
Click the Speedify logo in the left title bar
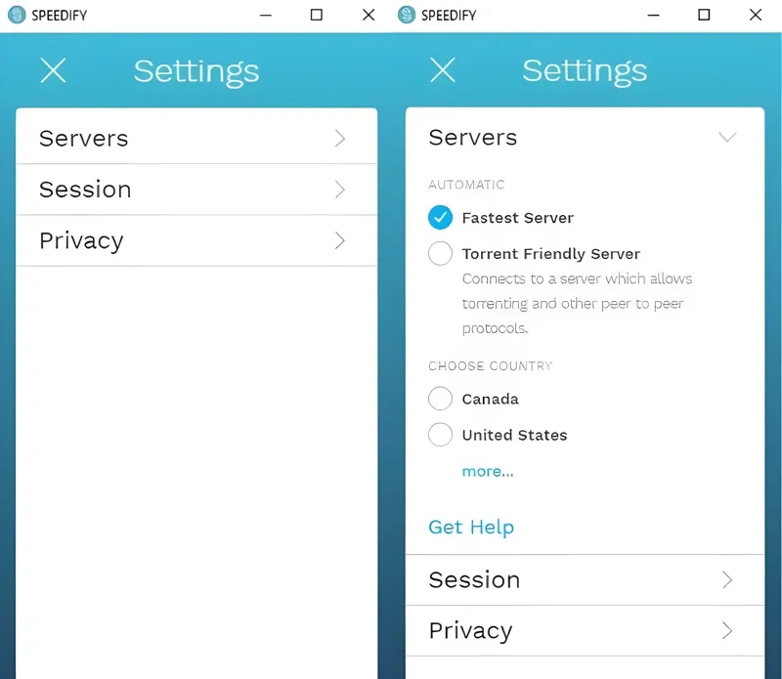point(16,15)
